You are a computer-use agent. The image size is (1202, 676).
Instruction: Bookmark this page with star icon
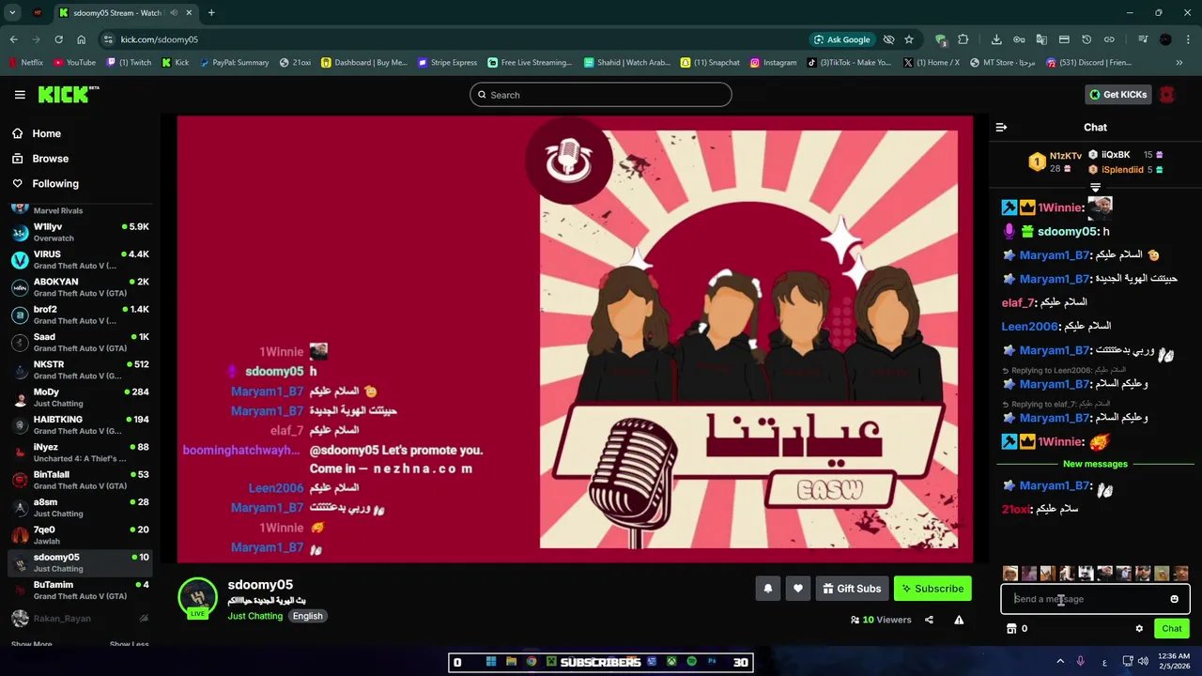coord(909,39)
